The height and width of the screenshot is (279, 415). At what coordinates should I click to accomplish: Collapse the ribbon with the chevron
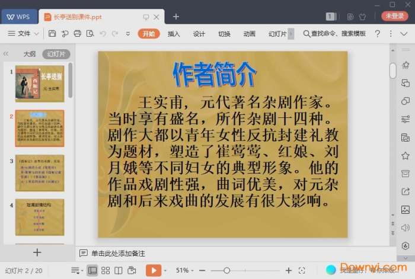(x=404, y=34)
